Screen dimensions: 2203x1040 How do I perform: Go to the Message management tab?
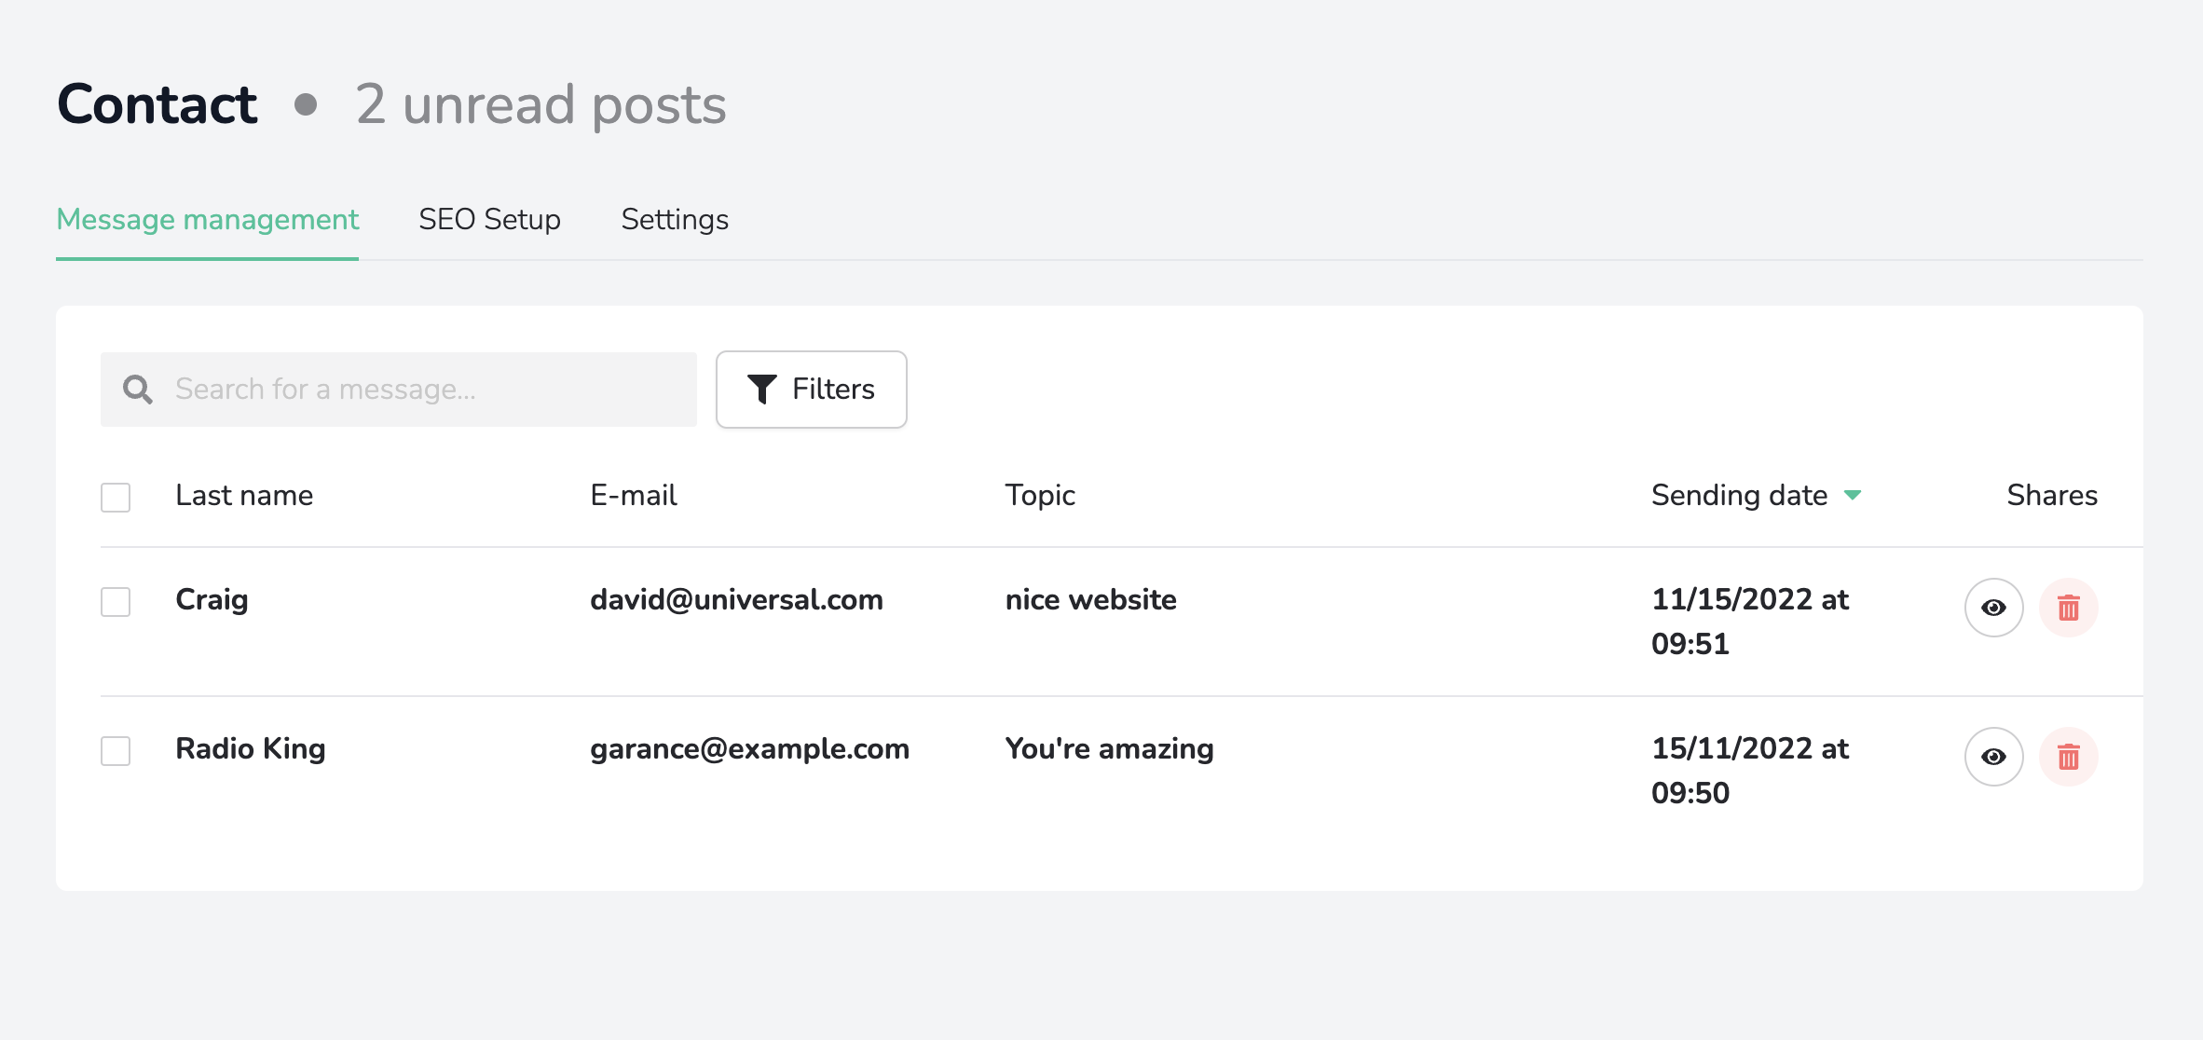tap(207, 220)
